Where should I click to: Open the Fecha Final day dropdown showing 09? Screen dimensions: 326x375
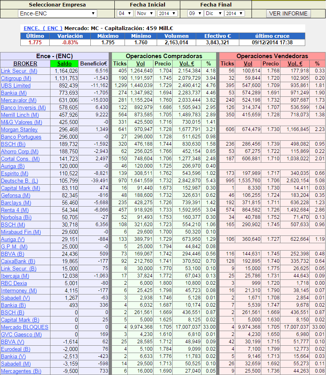(x=195, y=13)
